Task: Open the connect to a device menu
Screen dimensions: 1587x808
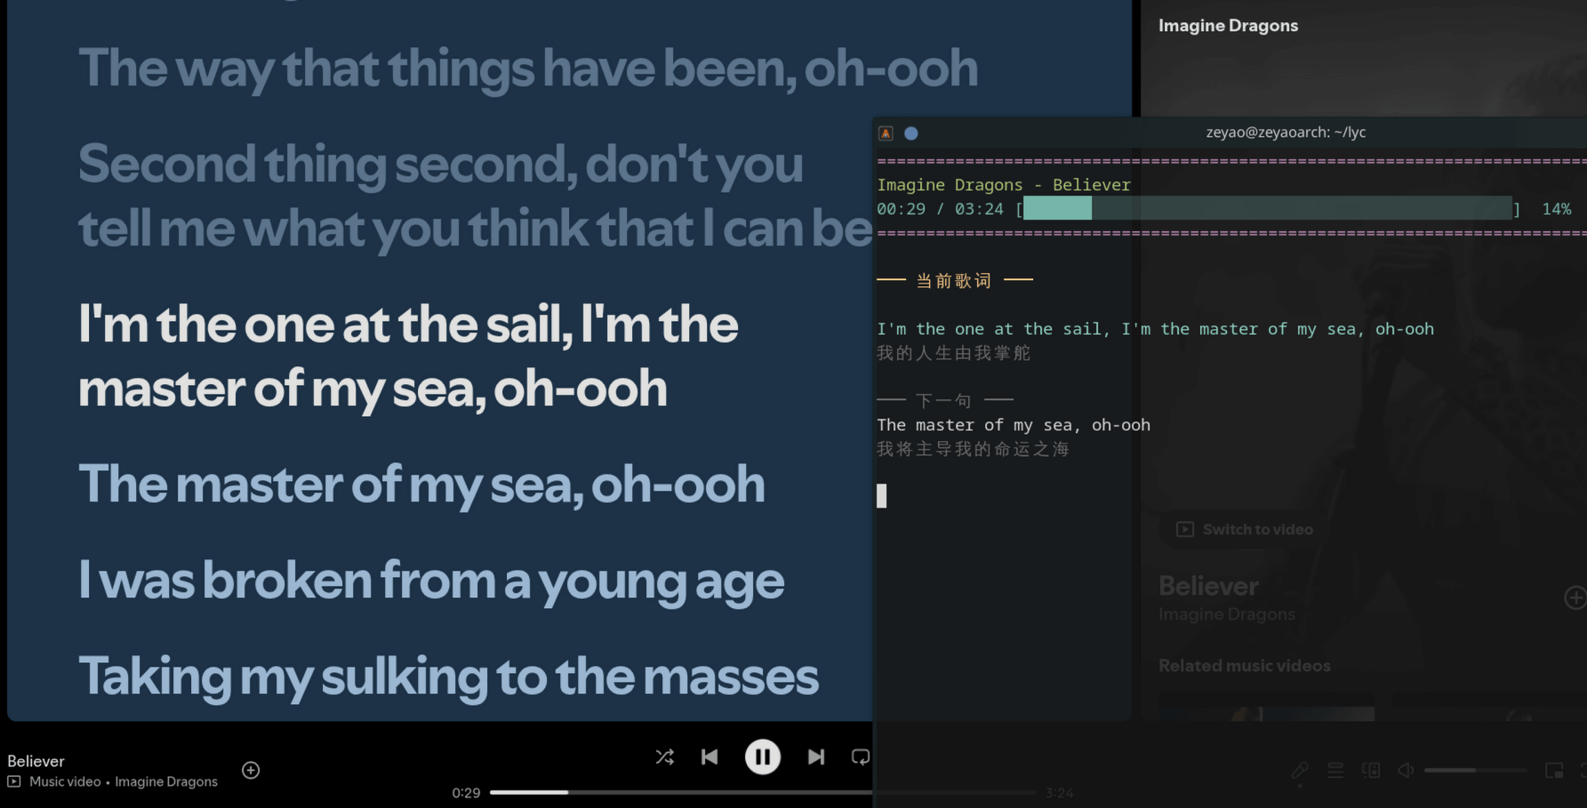Action: (x=1371, y=770)
